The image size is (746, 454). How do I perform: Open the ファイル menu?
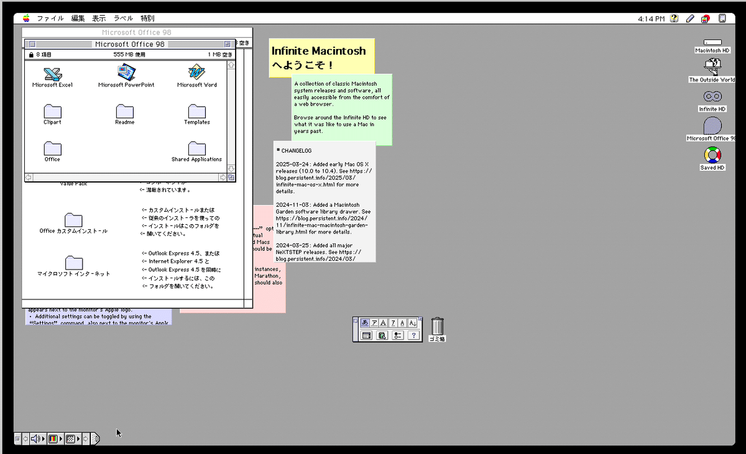(50, 19)
